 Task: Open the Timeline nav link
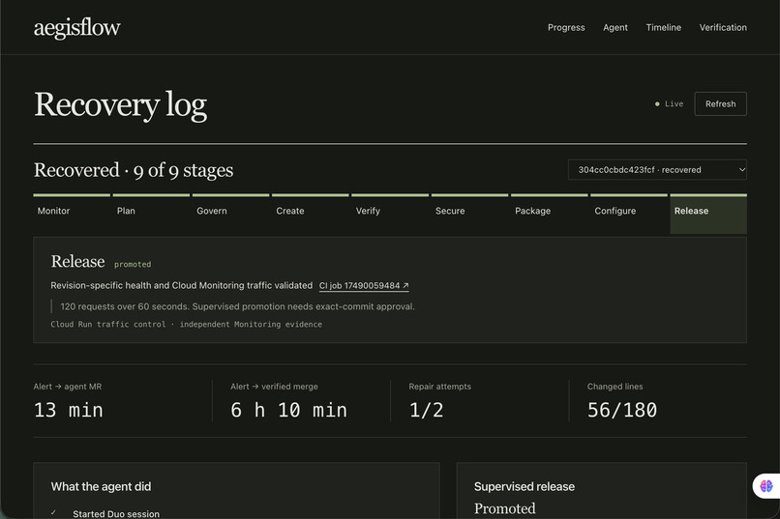point(664,28)
